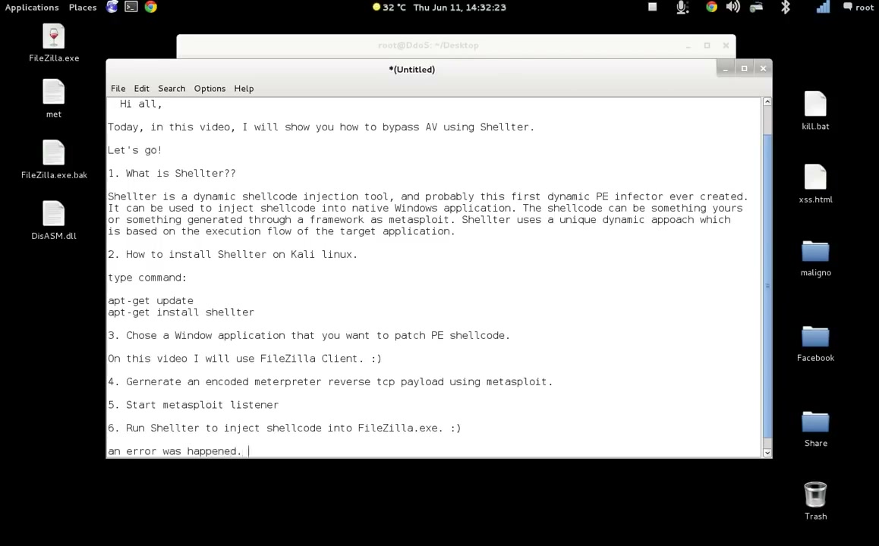Close the Untitled editor window
This screenshot has width=879, height=546.
click(x=763, y=68)
